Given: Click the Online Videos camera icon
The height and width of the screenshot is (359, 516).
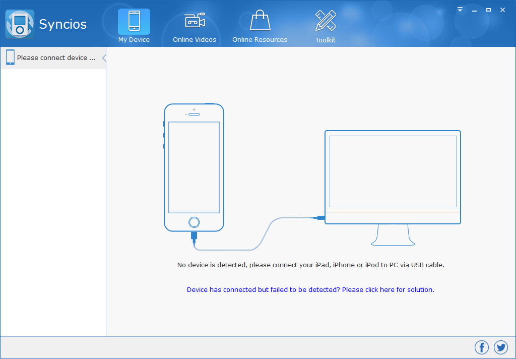Looking at the screenshot, I should point(195,19).
